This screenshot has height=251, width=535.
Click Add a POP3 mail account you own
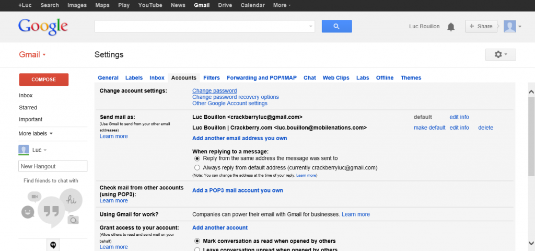(238, 190)
